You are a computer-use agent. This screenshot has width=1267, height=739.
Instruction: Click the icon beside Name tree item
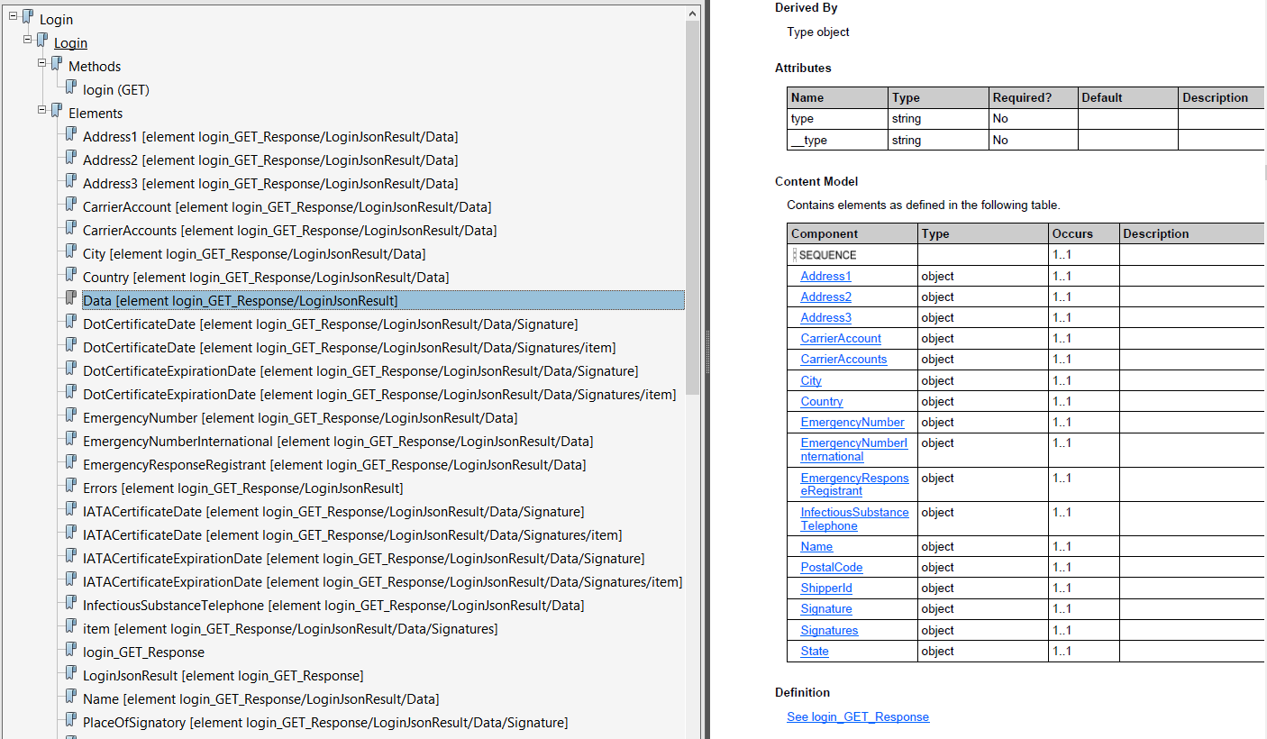[70, 697]
